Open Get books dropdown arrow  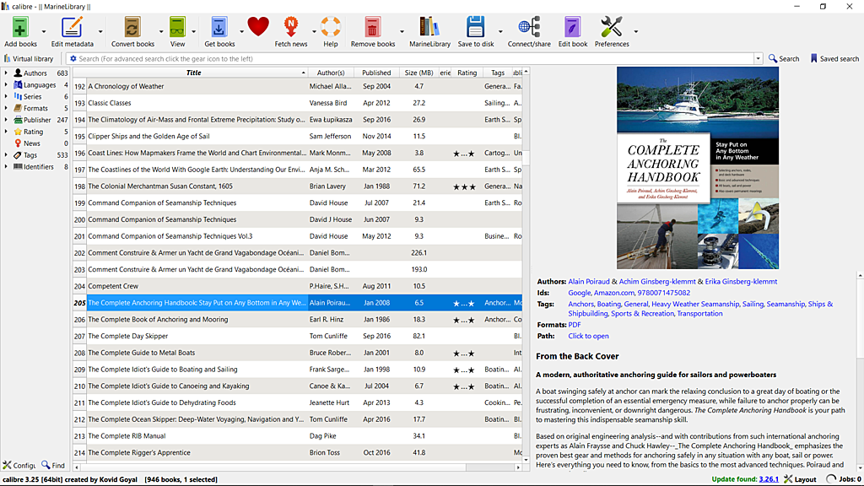tap(241, 31)
